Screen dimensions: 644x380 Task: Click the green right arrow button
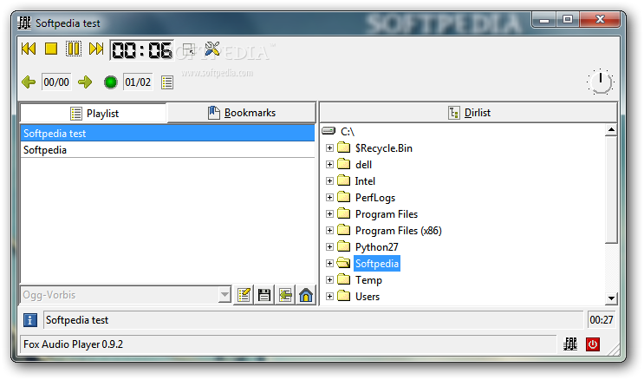[x=85, y=82]
